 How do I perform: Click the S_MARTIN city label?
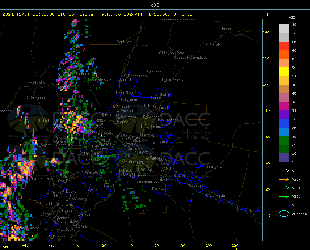click(143, 153)
